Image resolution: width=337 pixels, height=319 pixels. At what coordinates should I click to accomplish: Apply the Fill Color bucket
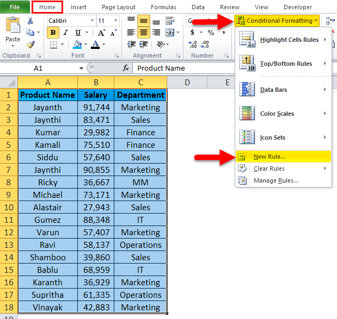pyautogui.click(x=77, y=45)
